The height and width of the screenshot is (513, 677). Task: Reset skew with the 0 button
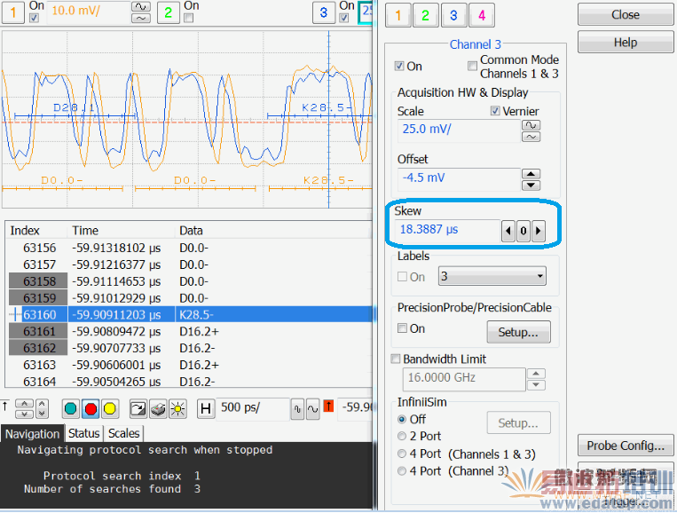pyautogui.click(x=523, y=231)
